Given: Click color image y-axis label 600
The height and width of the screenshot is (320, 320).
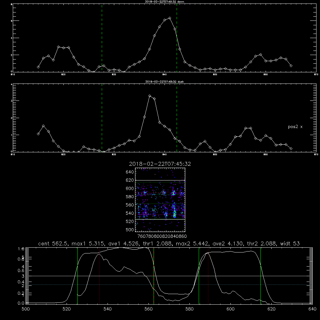Looking at the screenshot, I should (x=130, y=188).
